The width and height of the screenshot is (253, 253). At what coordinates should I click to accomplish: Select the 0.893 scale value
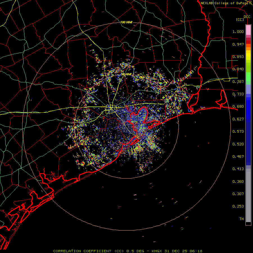[238, 57]
